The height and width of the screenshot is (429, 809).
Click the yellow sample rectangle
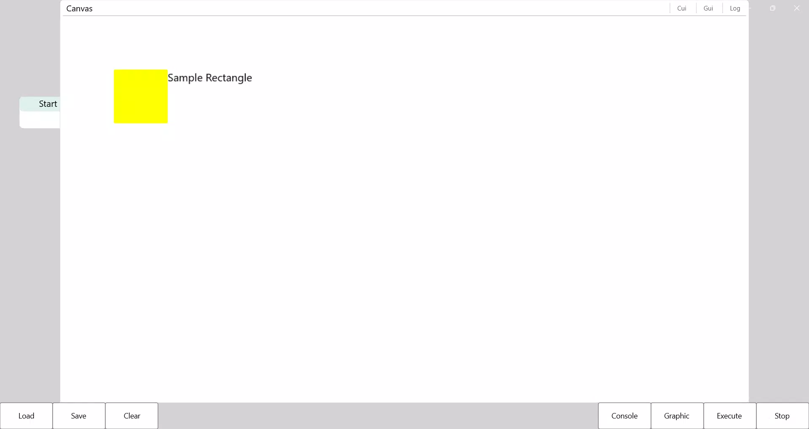(x=141, y=96)
